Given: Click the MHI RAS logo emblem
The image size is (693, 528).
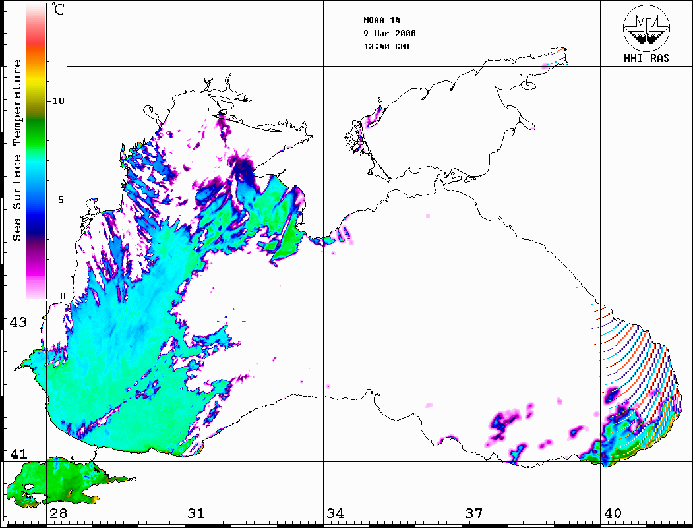Looking at the screenshot, I should coord(647,28).
